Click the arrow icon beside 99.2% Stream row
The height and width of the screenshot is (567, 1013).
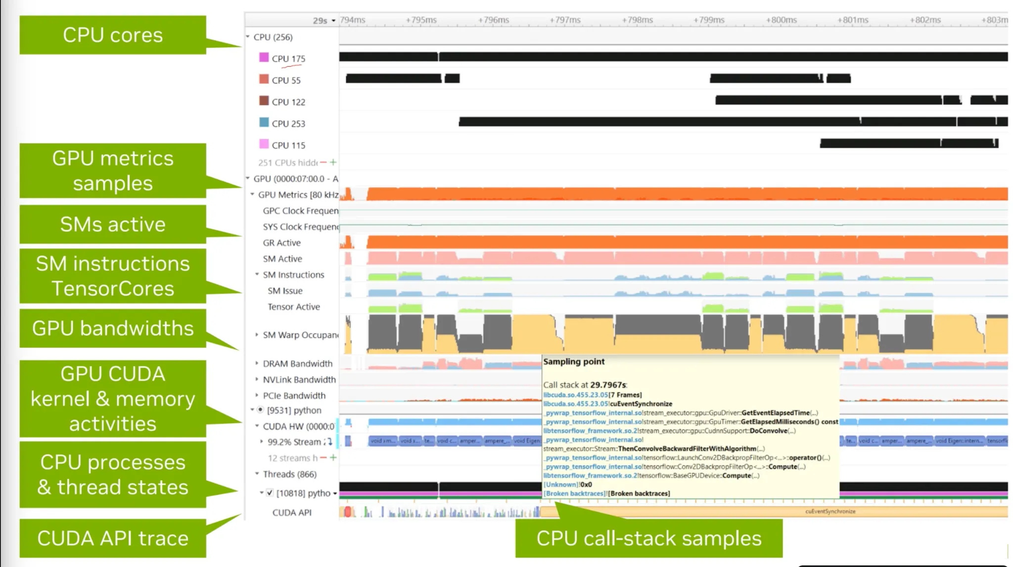pyautogui.click(x=329, y=441)
